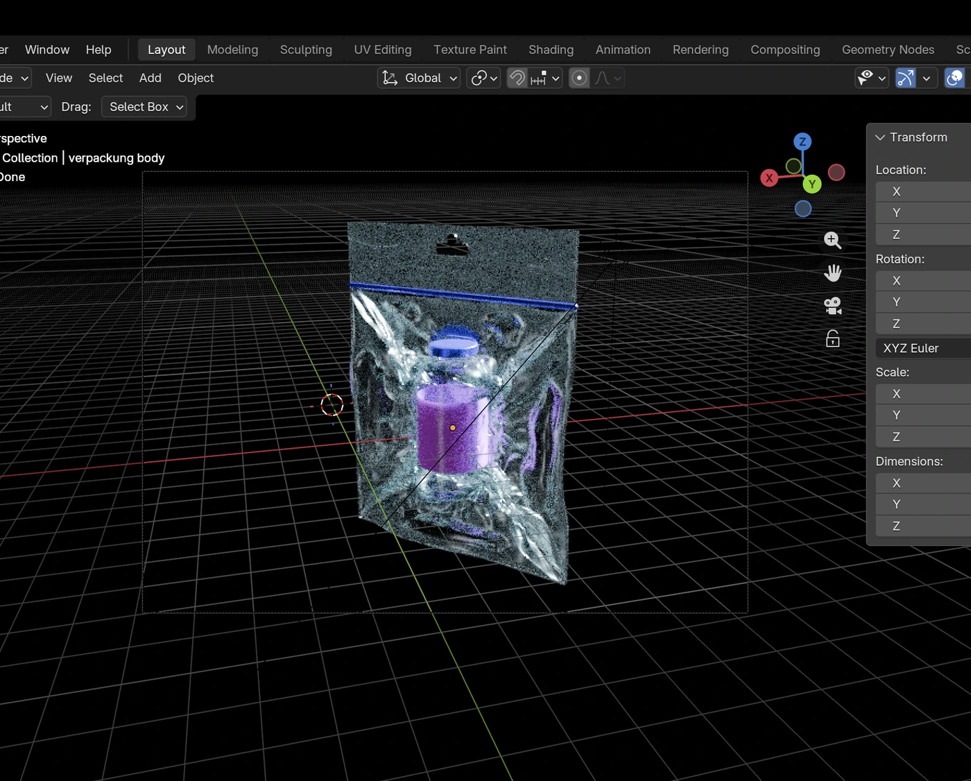The width and height of the screenshot is (971, 781).
Task: Switch to the UV Editing workspace tab
Action: point(383,50)
